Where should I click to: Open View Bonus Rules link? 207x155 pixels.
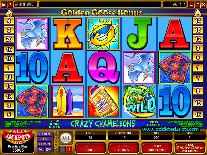click(55, 124)
